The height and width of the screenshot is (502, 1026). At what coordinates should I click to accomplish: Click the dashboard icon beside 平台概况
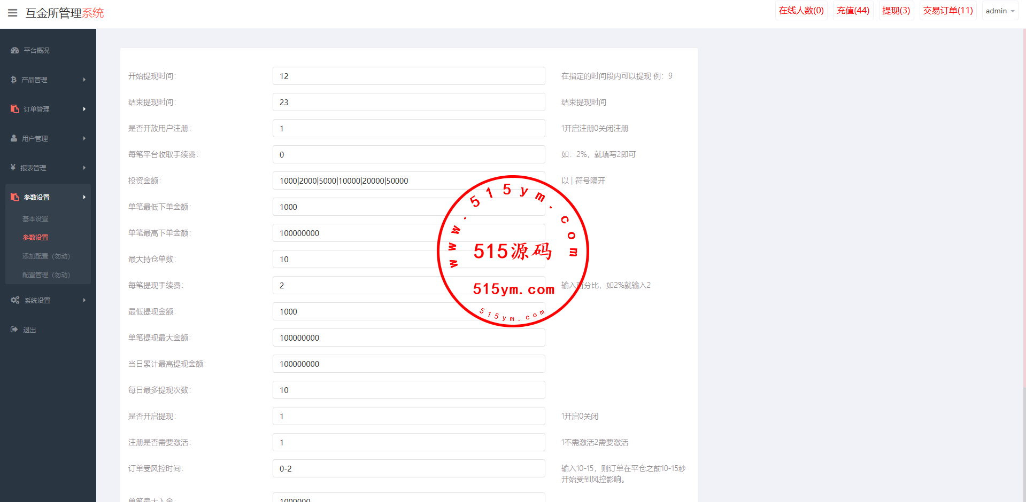pyautogui.click(x=15, y=50)
